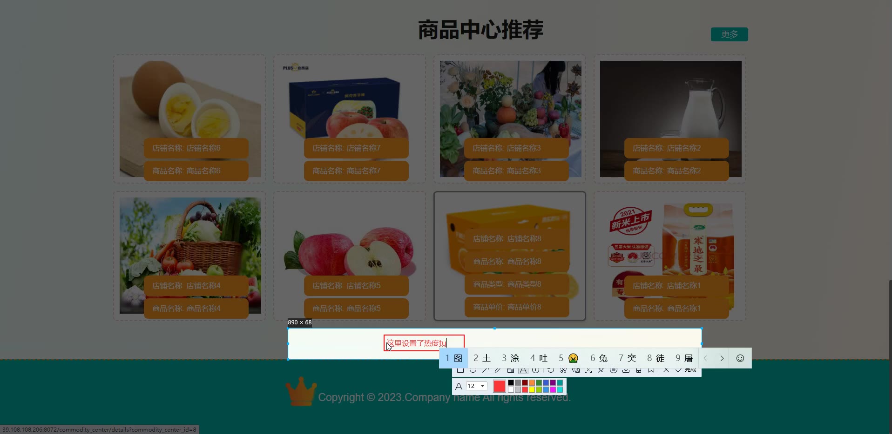The image size is (892, 434).
Task: Select the black color swatch
Action: click(511, 383)
